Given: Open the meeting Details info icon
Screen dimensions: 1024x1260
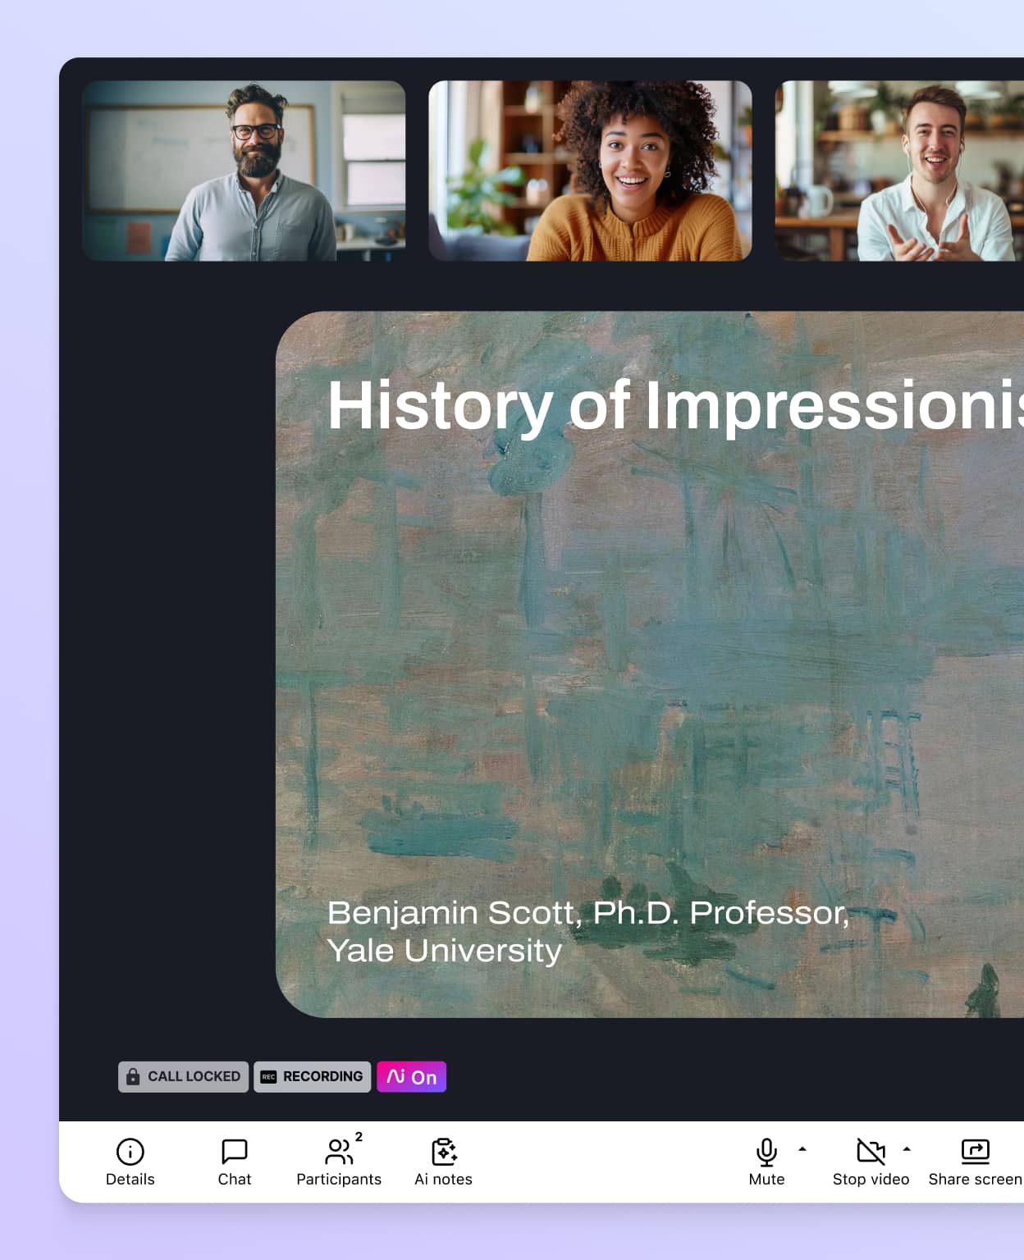Looking at the screenshot, I should pos(130,1153).
